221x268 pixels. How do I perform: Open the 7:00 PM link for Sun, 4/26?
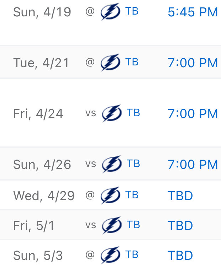193,165
